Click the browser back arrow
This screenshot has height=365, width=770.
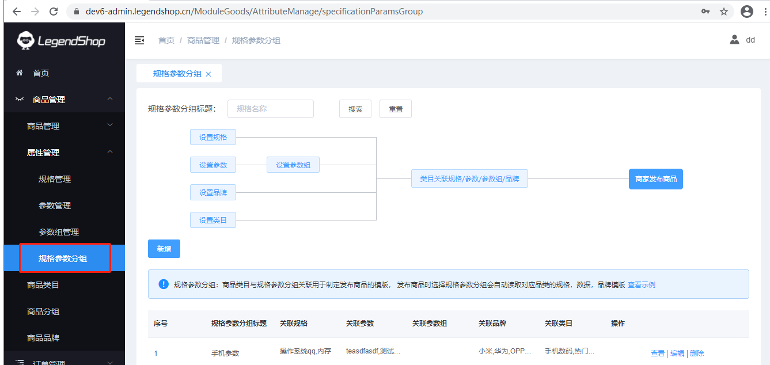(x=16, y=12)
